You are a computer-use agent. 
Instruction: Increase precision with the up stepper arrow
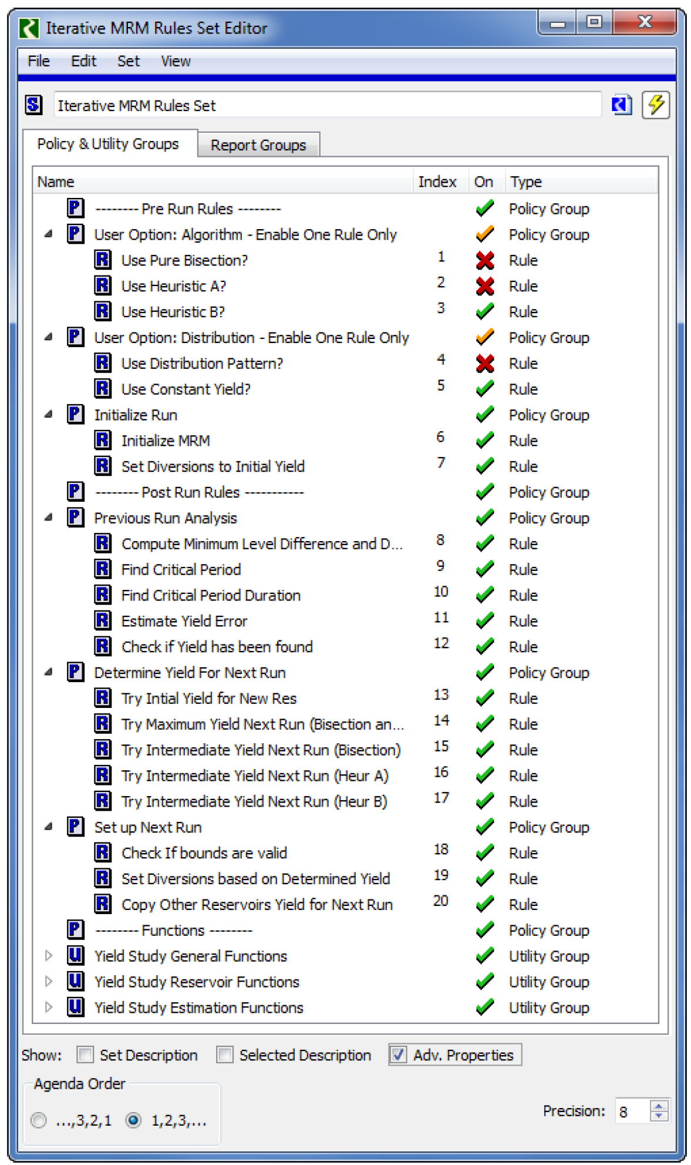[x=659, y=1106]
